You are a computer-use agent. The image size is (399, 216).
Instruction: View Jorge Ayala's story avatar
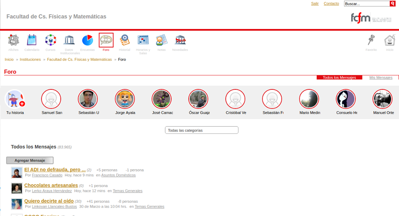[125, 99]
